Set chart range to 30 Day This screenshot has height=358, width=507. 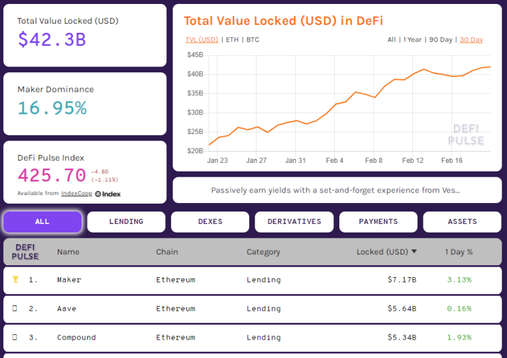coord(471,40)
